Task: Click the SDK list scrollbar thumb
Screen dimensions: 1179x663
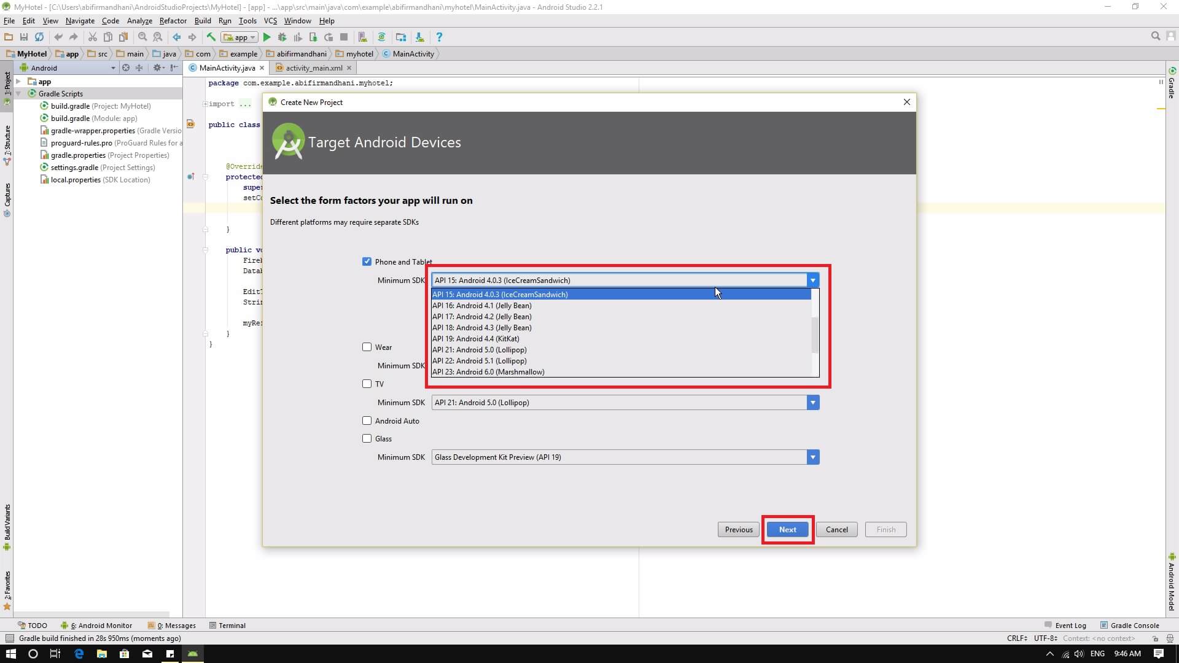Action: [x=815, y=335]
